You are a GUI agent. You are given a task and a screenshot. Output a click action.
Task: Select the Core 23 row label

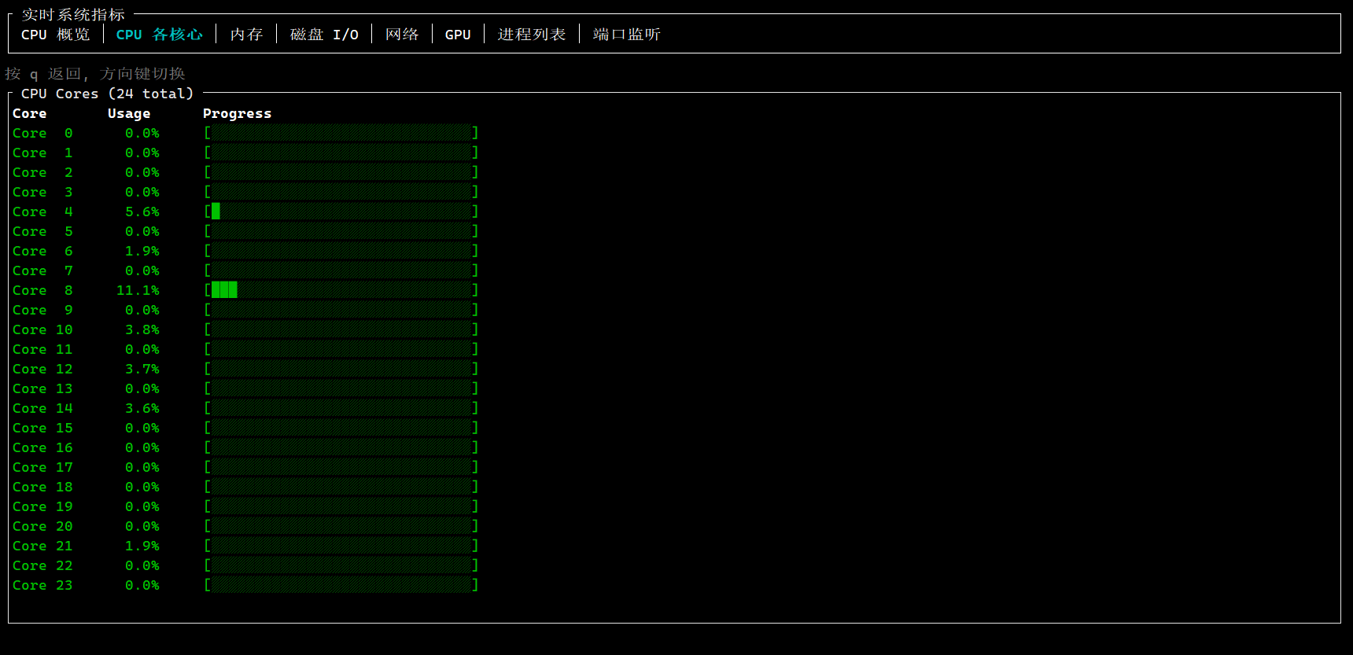tap(42, 585)
